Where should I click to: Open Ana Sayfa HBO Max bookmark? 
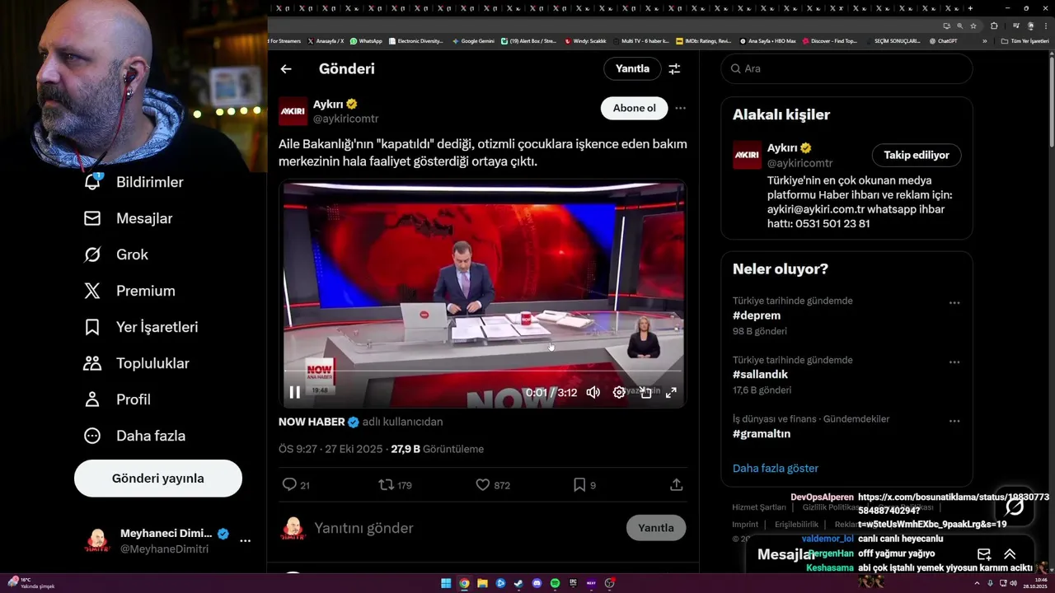point(767,40)
